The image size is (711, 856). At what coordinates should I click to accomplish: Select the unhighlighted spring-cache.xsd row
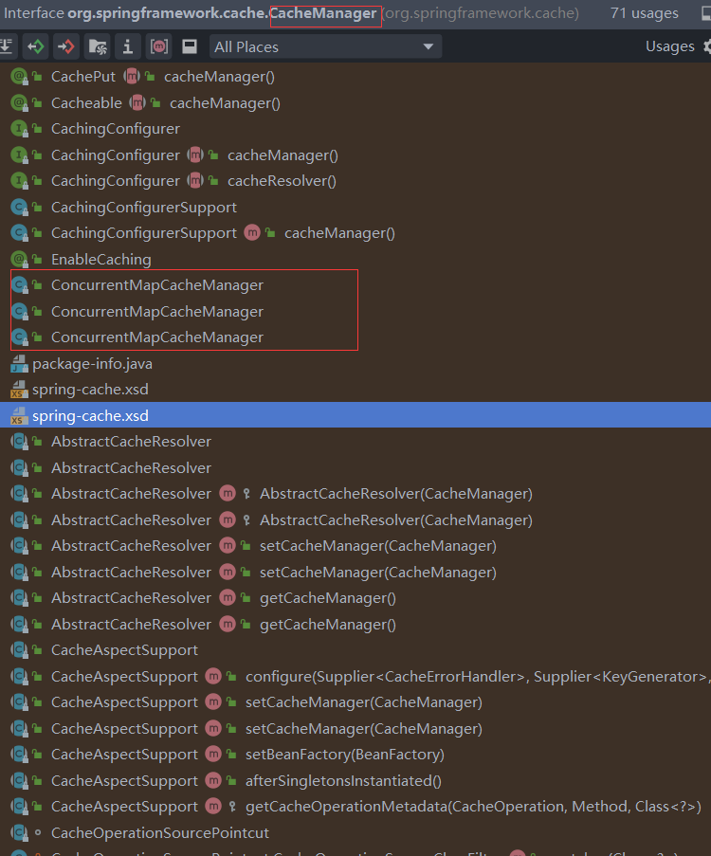pyautogui.click(x=355, y=390)
